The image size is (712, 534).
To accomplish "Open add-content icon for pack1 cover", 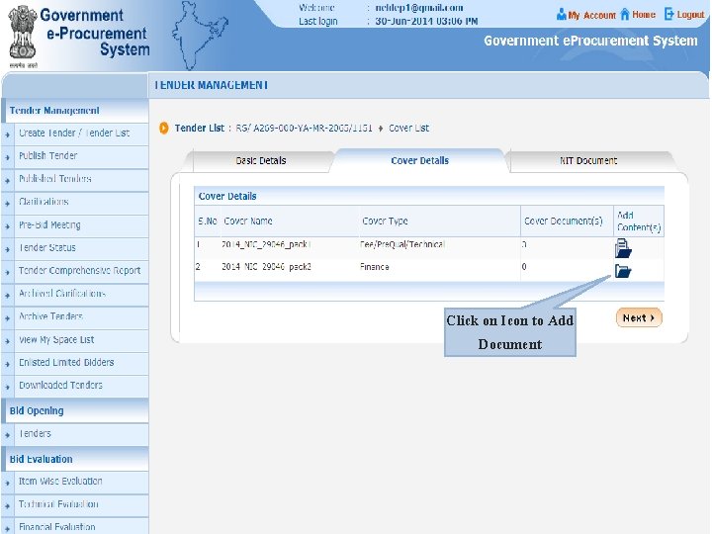I will click(623, 248).
